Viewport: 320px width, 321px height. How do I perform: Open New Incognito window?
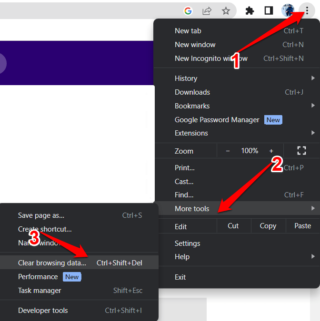[211, 58]
